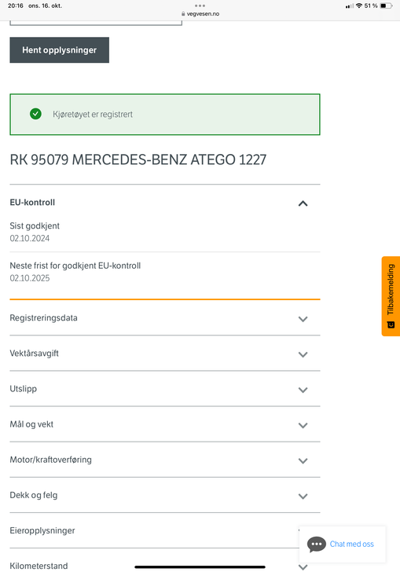Open the Motor/kraftoverføring section arrow
400x572 pixels.
tap(303, 460)
